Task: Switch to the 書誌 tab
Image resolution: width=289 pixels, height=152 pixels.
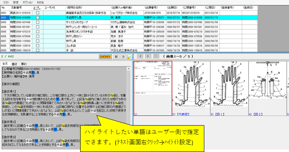Action: pos(14,64)
